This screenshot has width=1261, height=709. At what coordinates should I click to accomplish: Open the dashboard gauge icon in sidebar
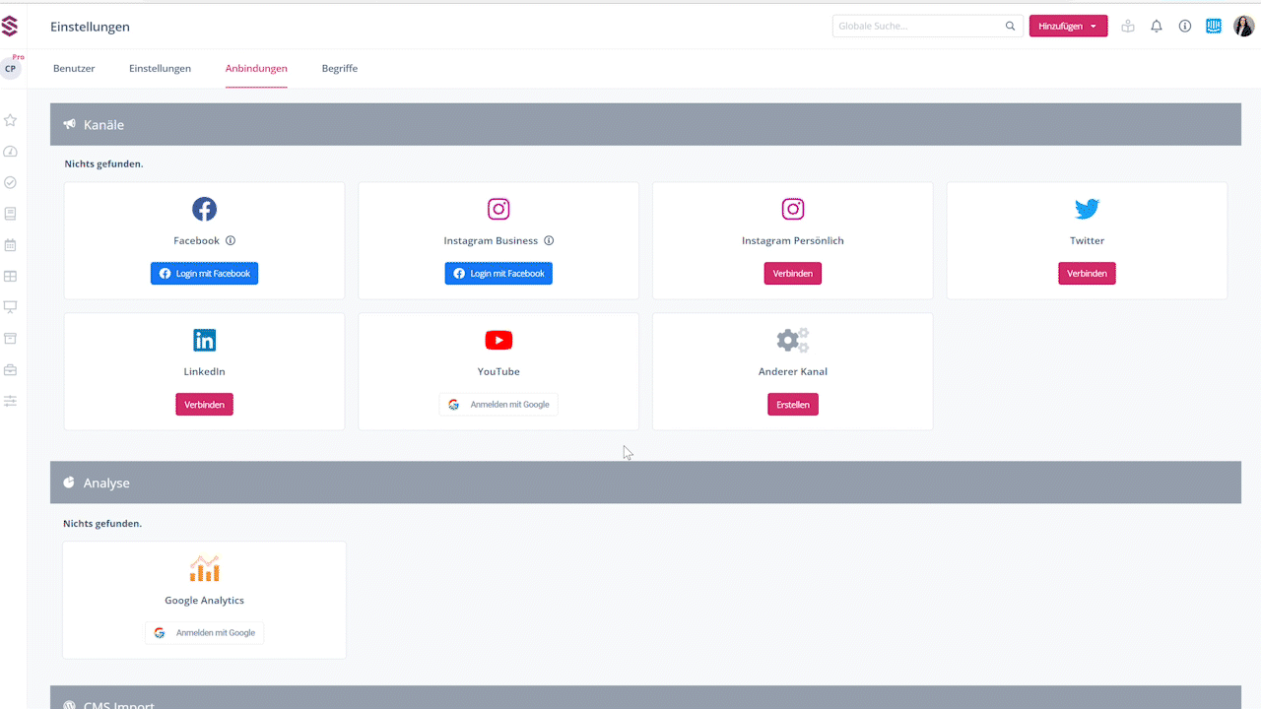[11, 152]
